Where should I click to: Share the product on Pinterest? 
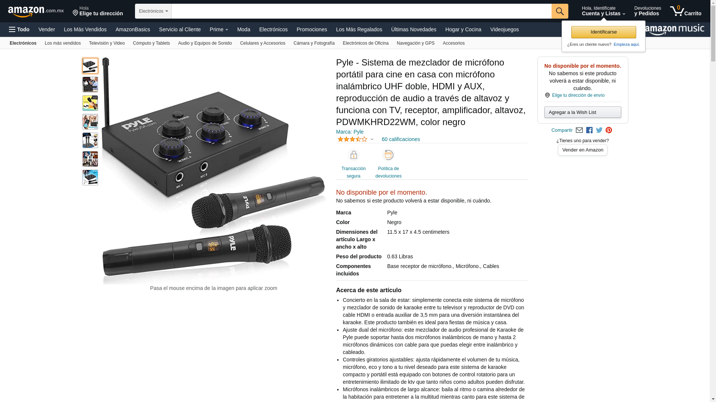609,130
